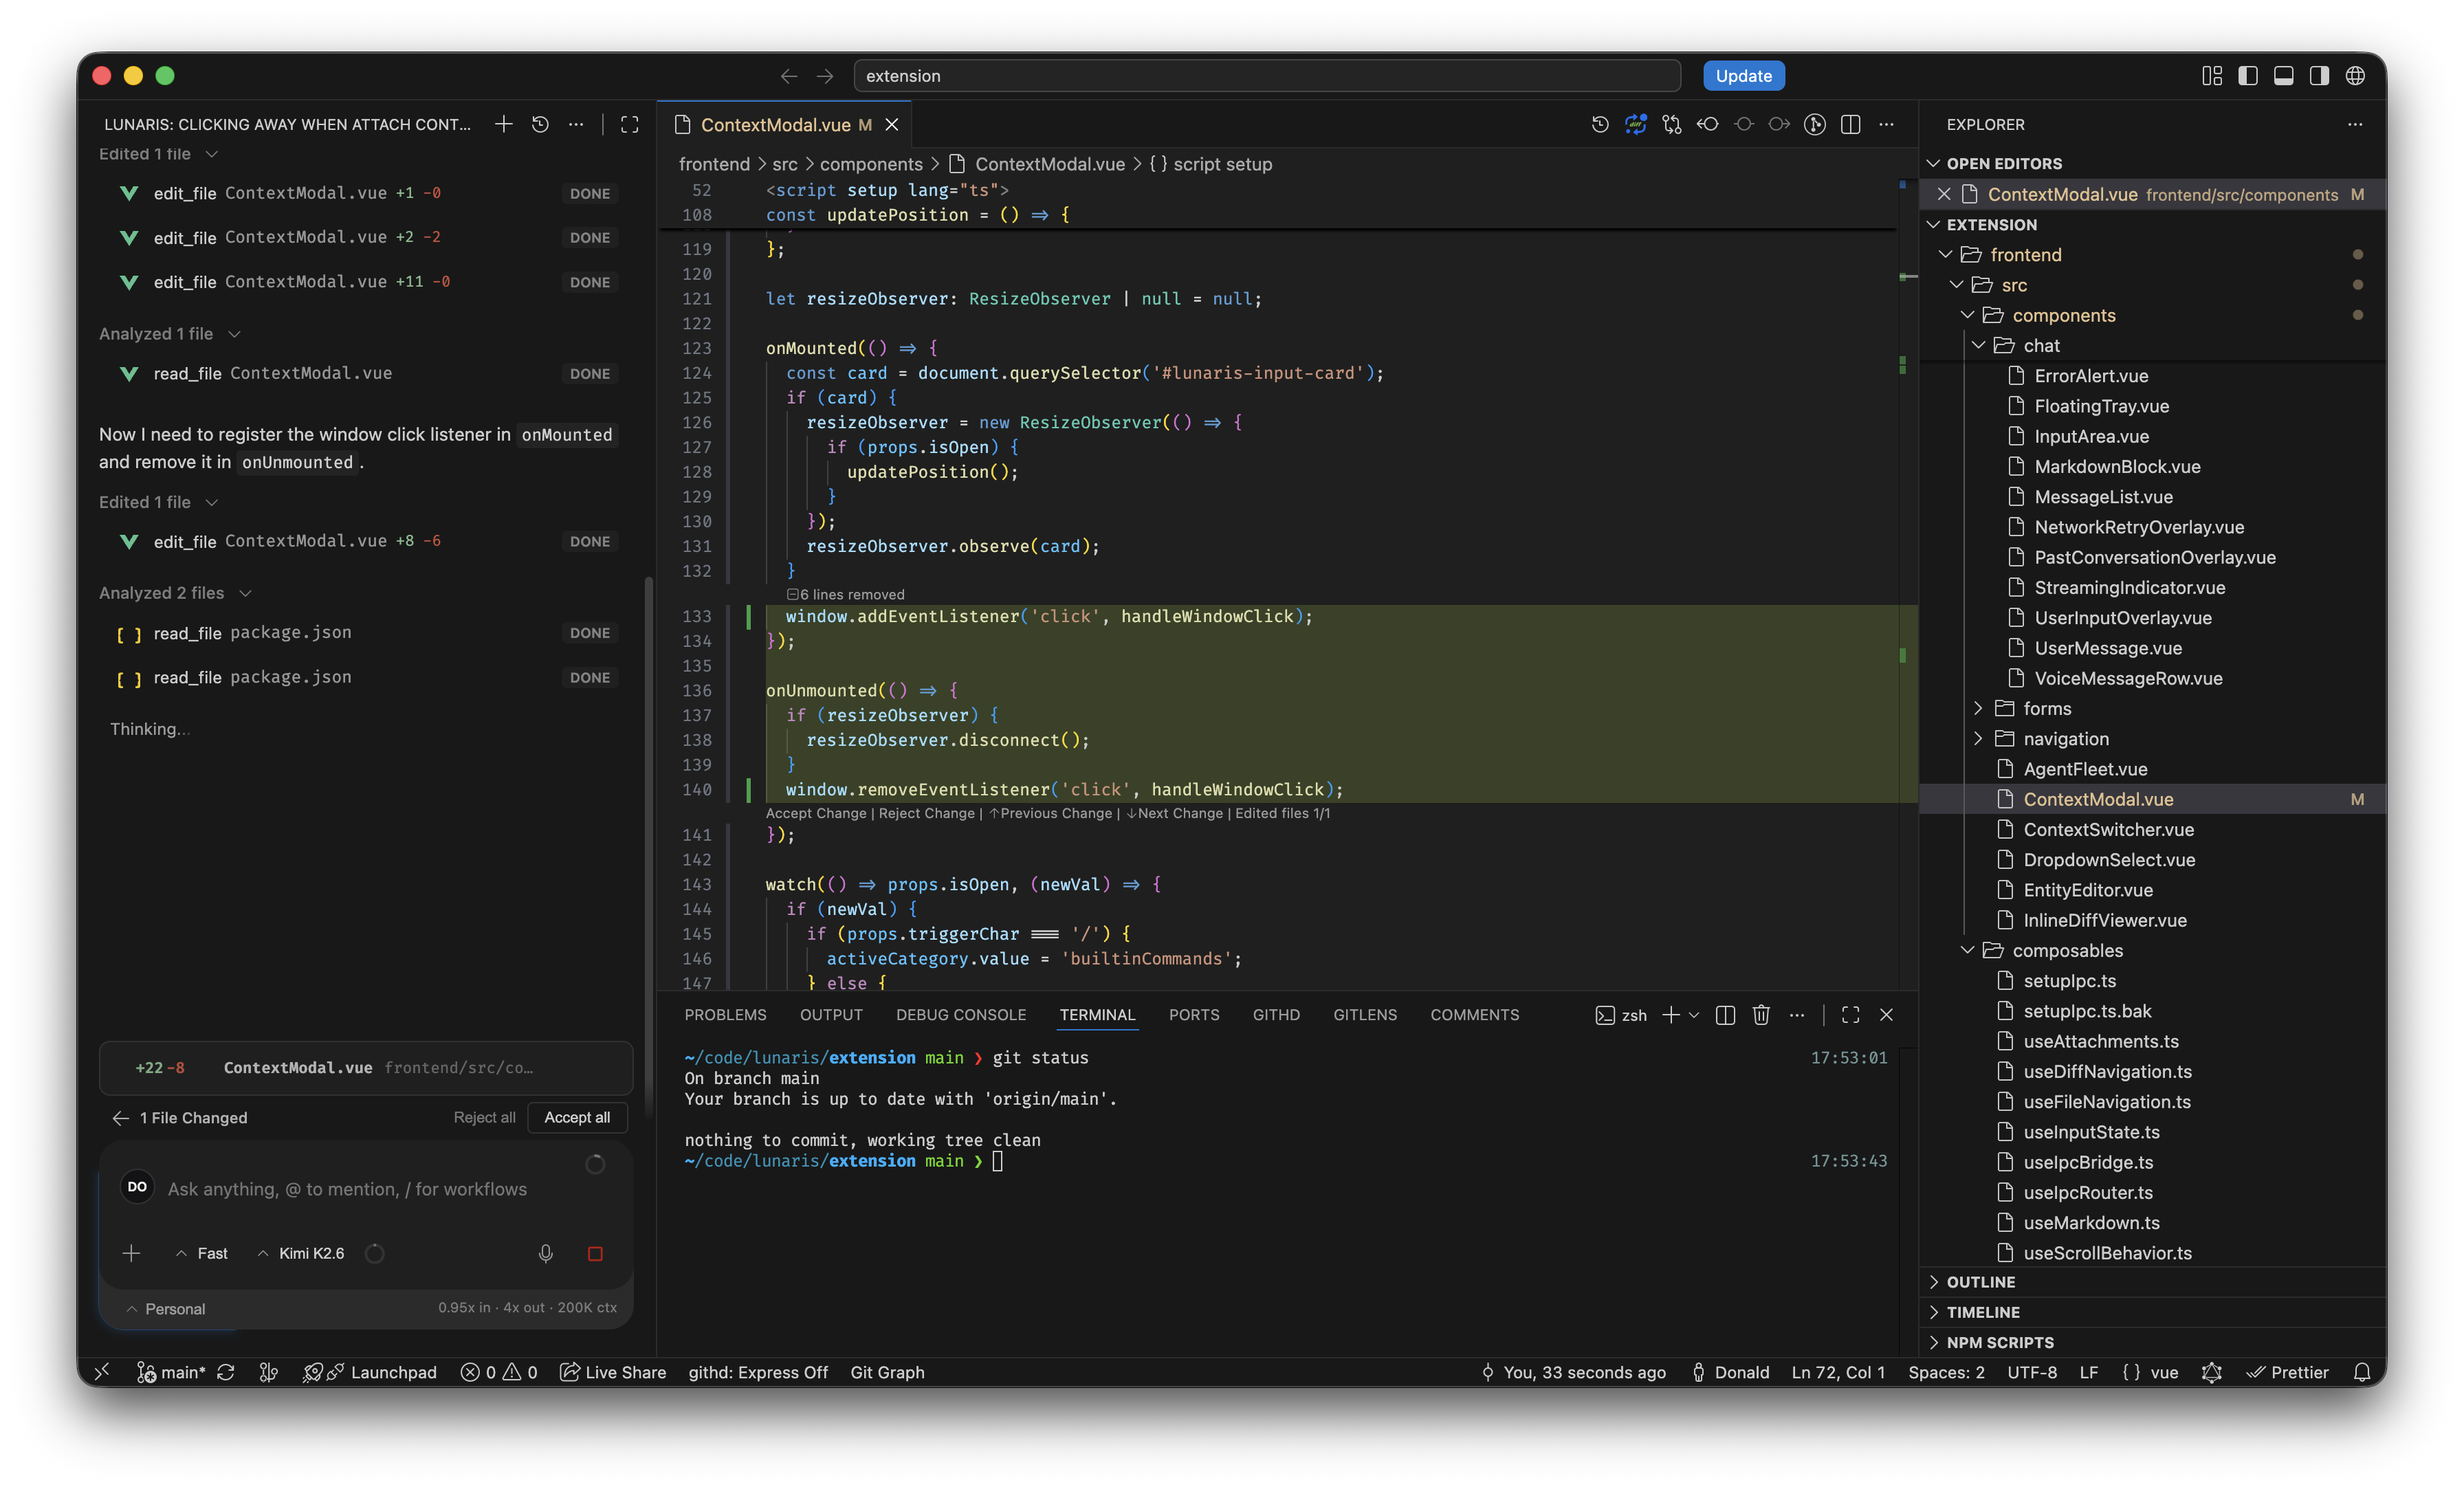Screen dimensions: 2464x1489
Task: Open Git Graph from status bar
Action: click(x=887, y=1372)
